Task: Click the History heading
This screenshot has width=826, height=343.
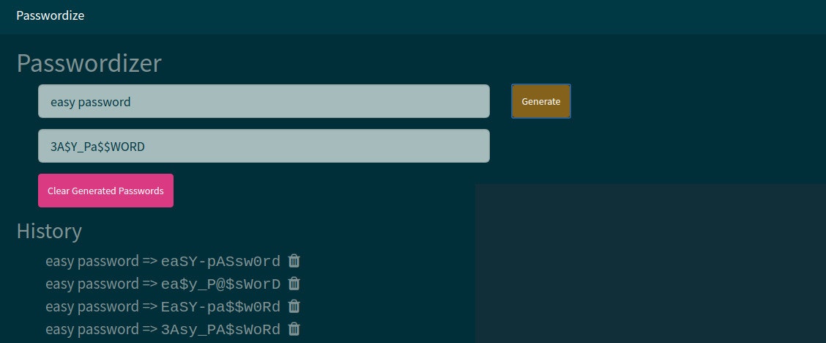Action: (49, 232)
